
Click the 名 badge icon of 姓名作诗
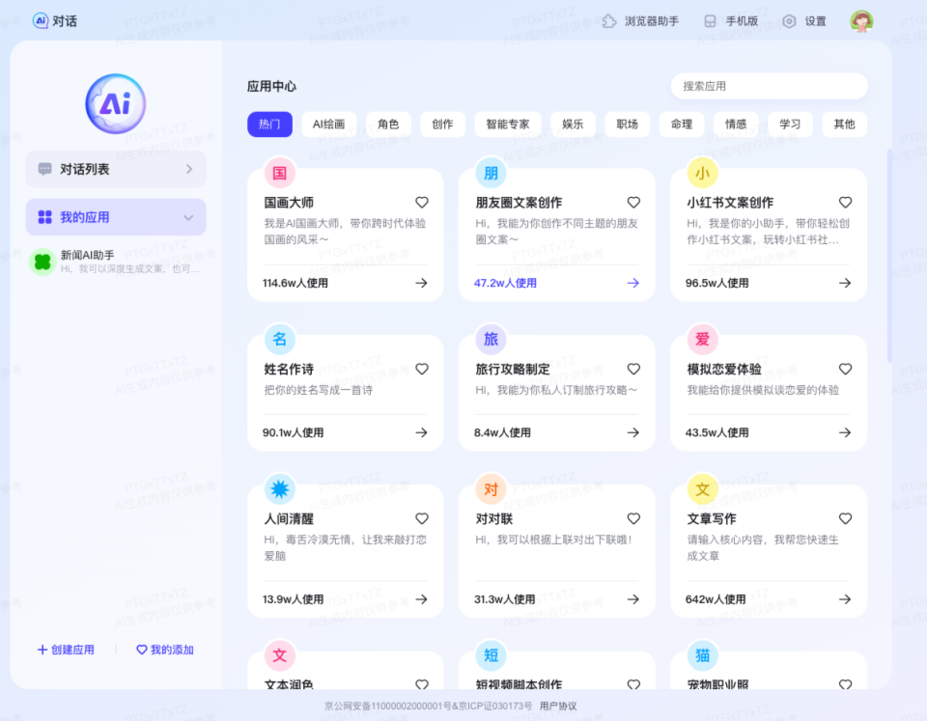coord(280,339)
